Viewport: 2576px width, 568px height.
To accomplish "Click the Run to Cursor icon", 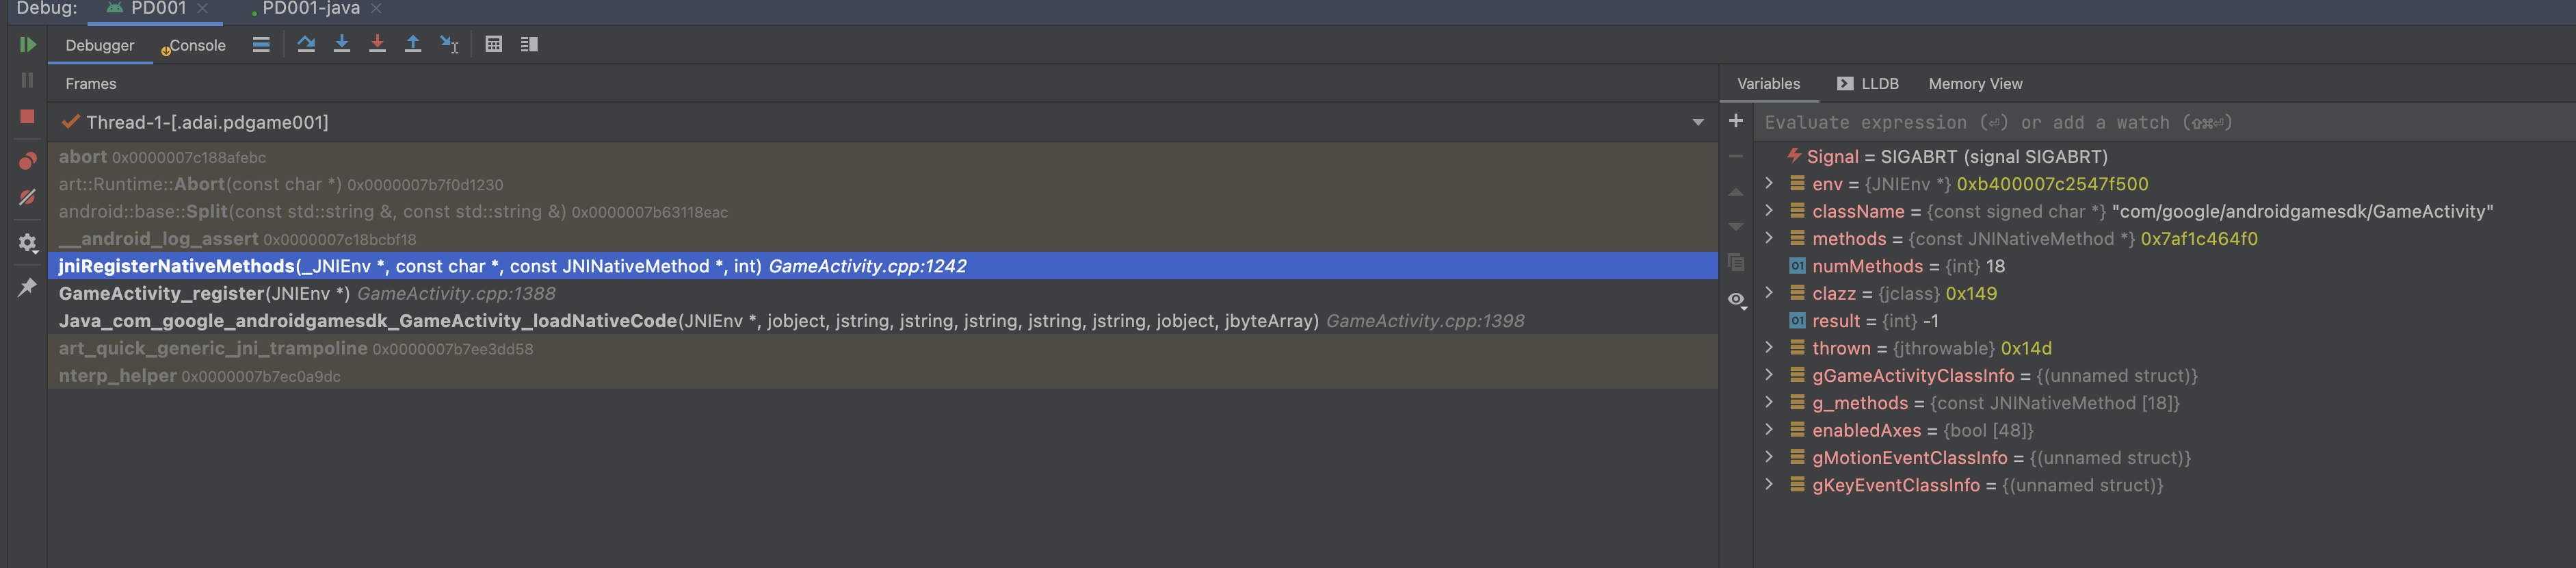I will click(449, 45).
